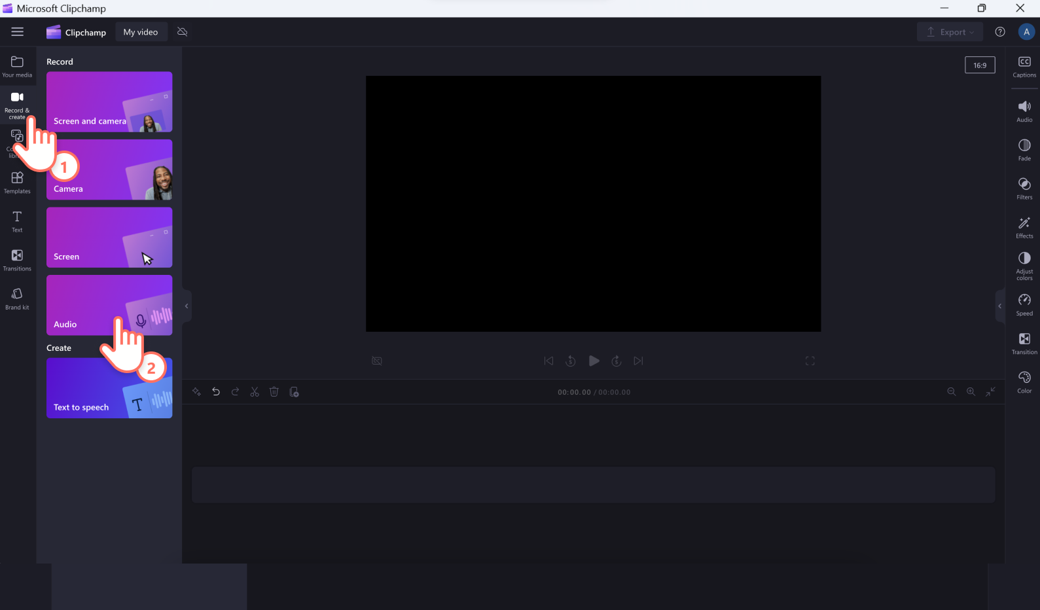Collapse the left side panel
This screenshot has width=1040, height=610.
coord(187,306)
